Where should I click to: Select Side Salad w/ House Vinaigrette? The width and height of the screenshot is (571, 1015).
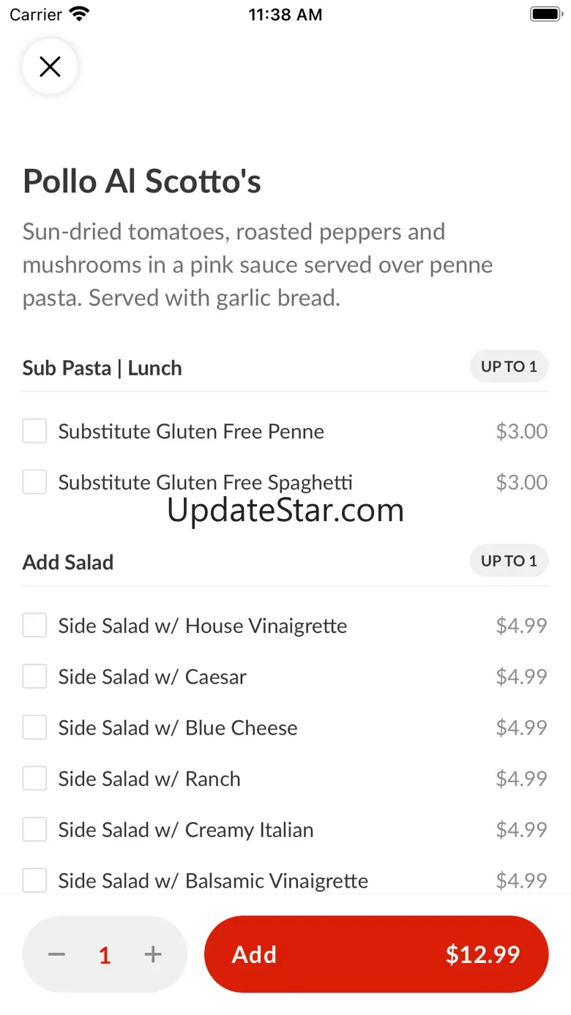34,626
